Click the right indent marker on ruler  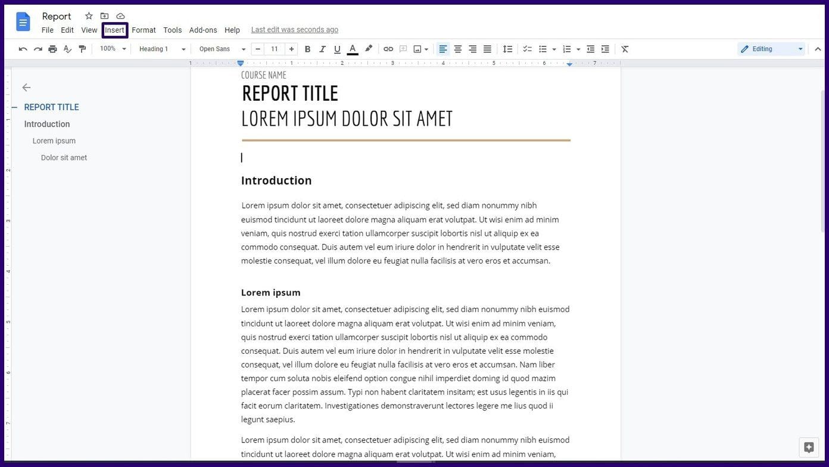[569, 63]
